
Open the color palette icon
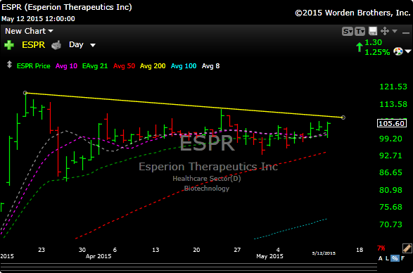(398, 51)
